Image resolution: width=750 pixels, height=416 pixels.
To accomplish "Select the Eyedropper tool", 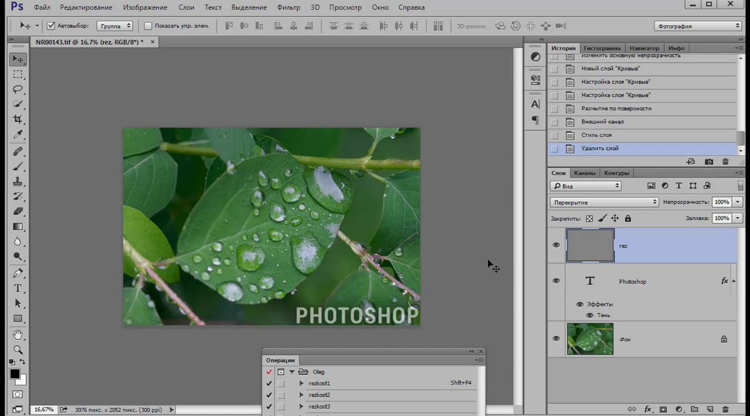I will click(17, 134).
